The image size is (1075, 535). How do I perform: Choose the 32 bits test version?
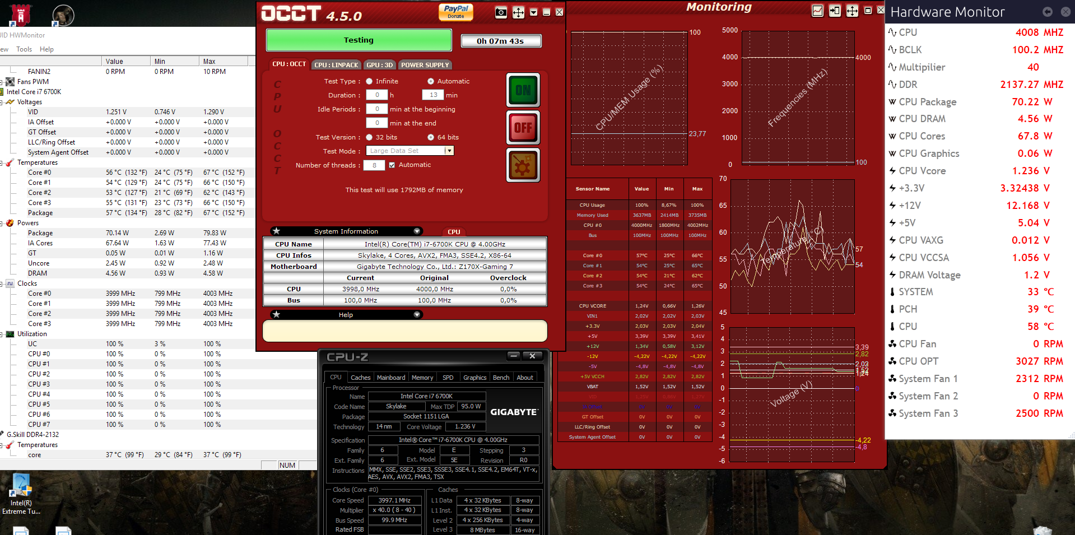(369, 137)
